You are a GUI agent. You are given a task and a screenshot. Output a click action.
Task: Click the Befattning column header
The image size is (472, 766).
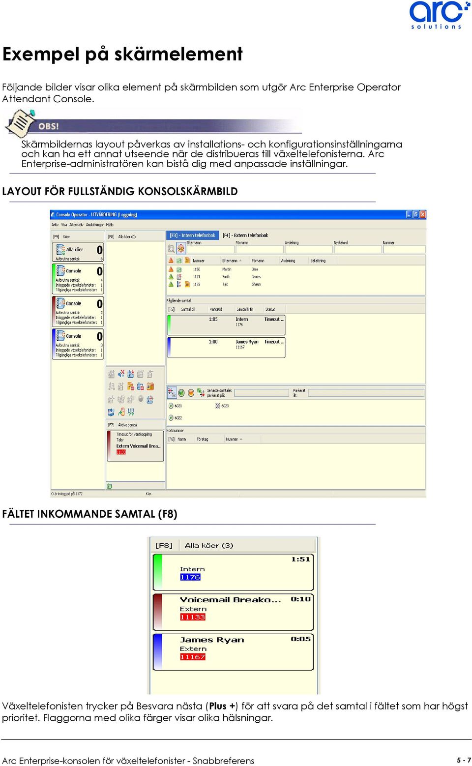323,261
